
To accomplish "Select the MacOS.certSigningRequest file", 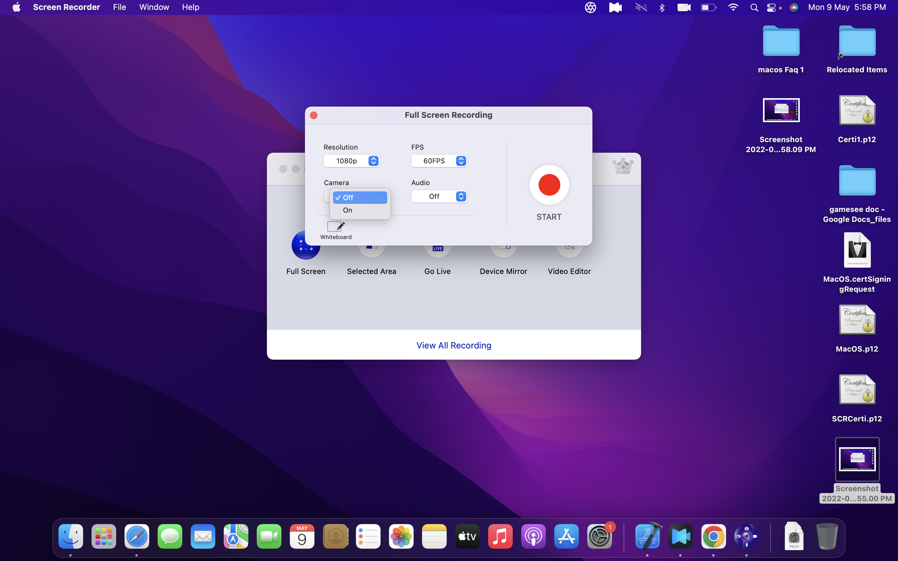I will pos(857,250).
